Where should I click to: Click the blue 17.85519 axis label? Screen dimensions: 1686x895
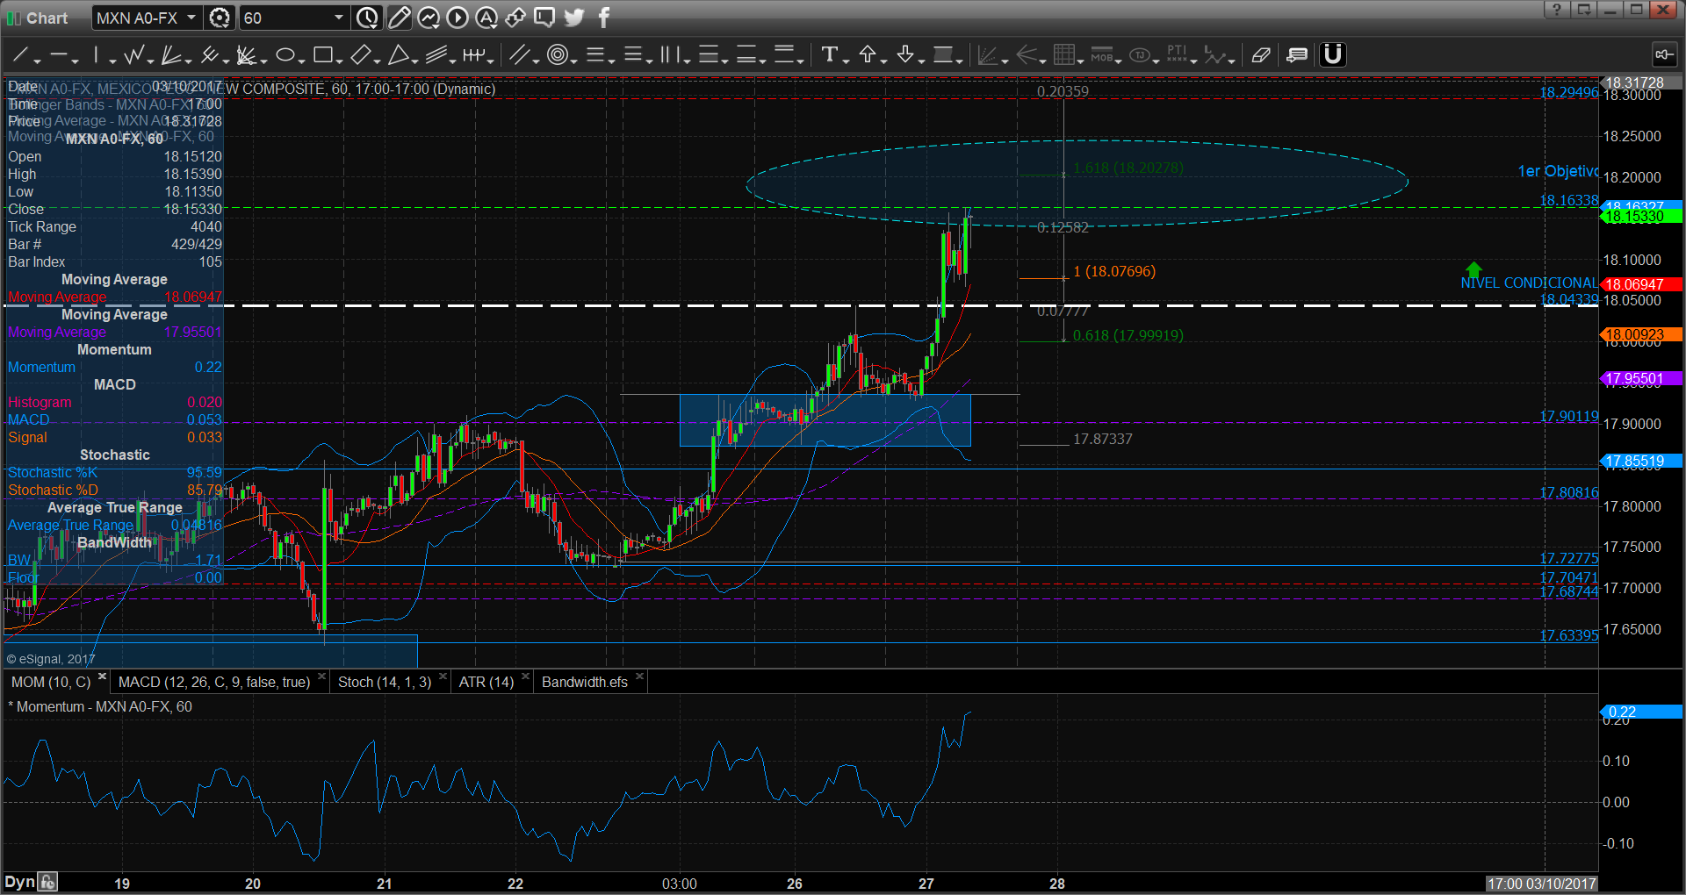(1640, 461)
